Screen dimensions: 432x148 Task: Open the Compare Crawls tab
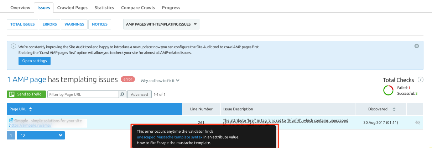[x=138, y=7]
